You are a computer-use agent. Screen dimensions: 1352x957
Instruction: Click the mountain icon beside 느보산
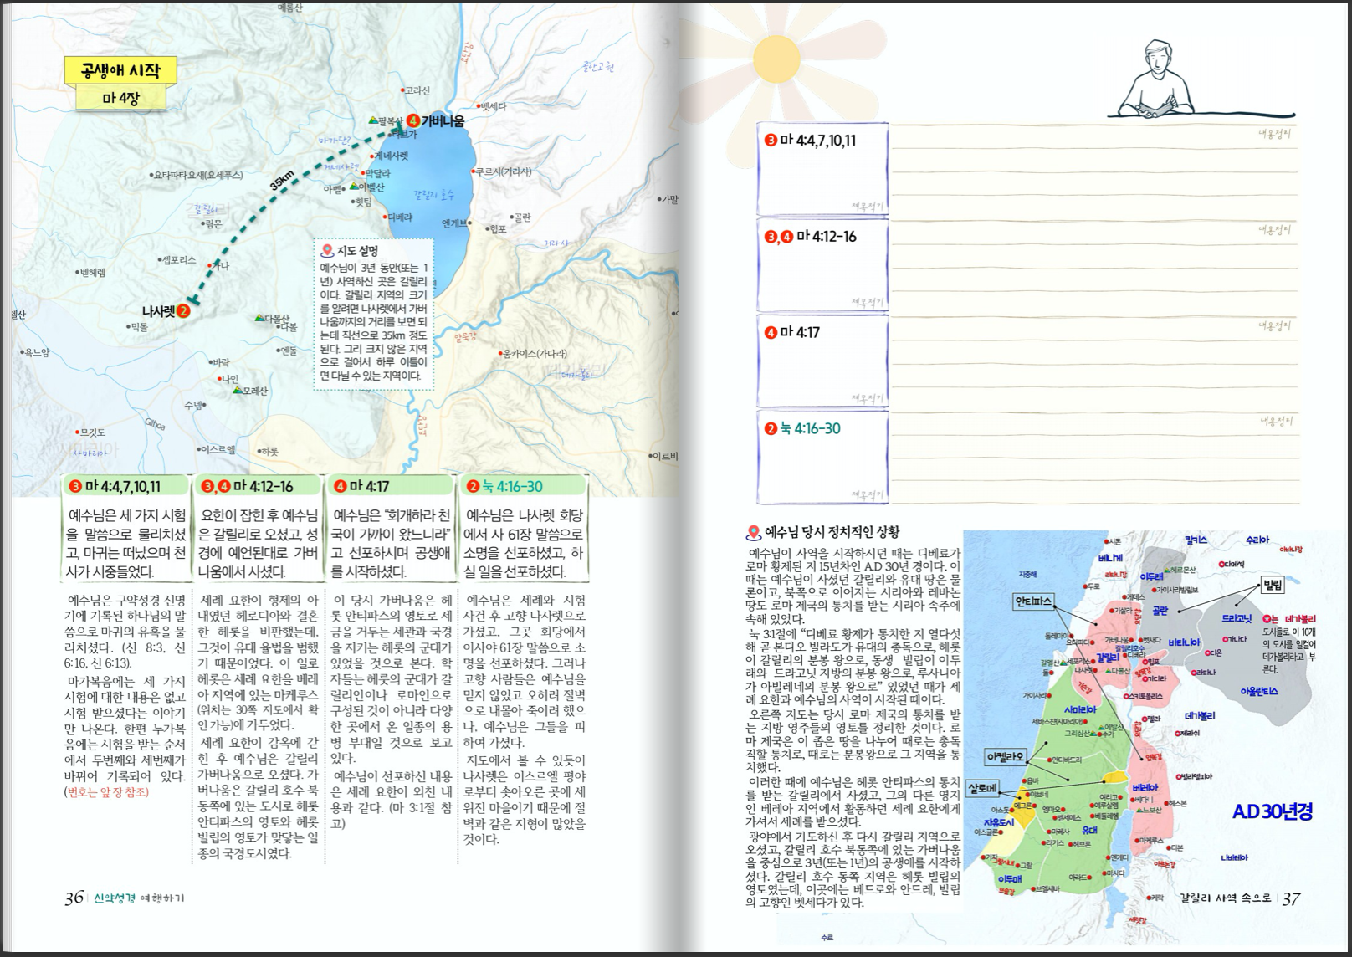click(1140, 810)
